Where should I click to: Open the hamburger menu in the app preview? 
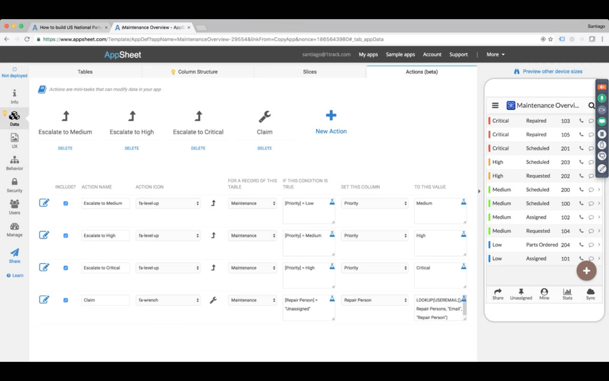495,105
